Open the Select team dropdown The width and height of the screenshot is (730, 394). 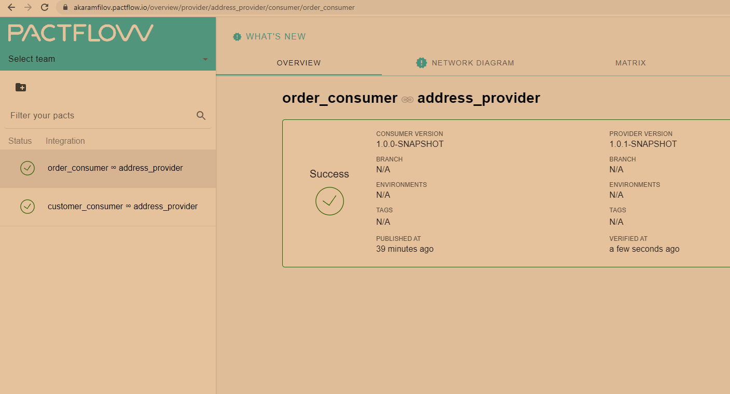108,59
